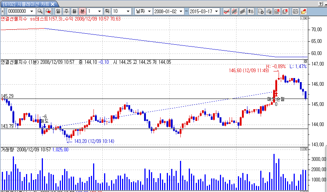Click the low label 143,20 (12/09 10:14)
The image size is (327, 192).
pos(94,141)
